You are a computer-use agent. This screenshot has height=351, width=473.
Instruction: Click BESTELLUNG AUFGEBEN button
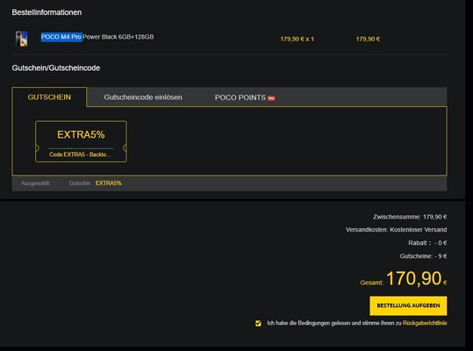click(408, 305)
